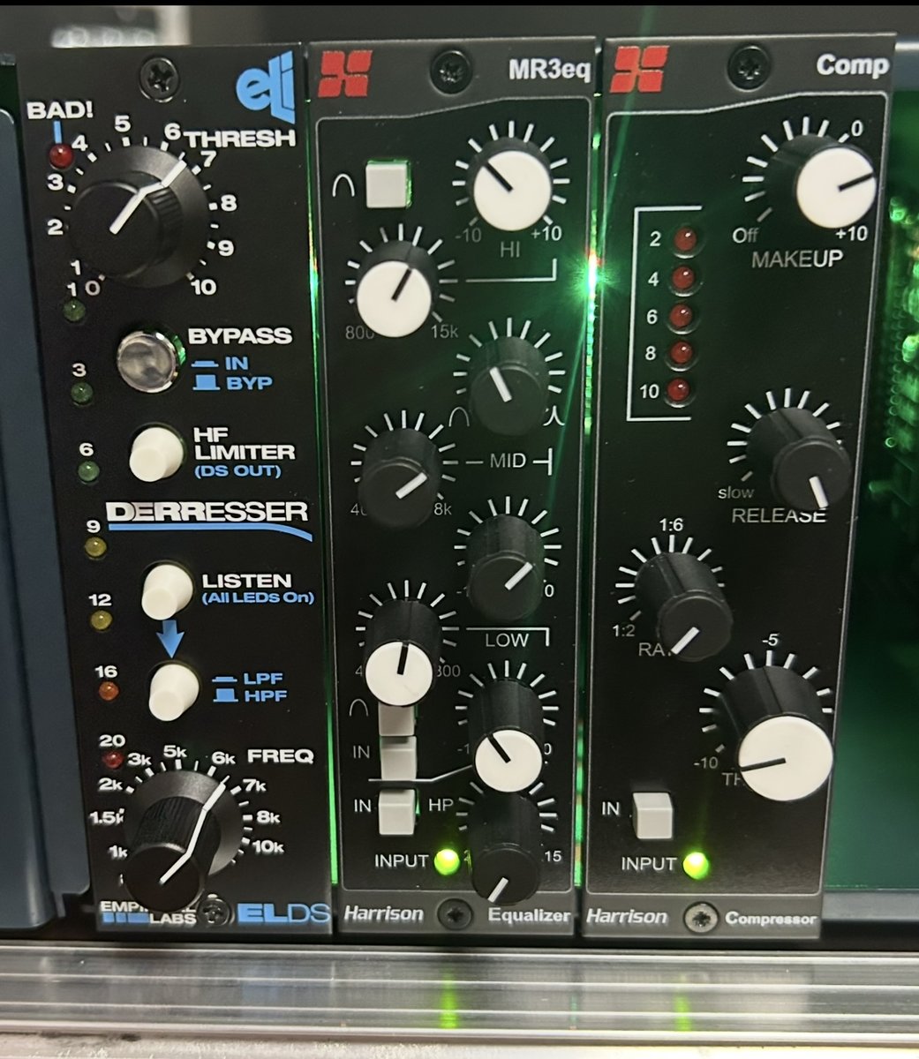The height and width of the screenshot is (1059, 919).
Task: Click the LOW band label on the MR3eq
Action: coord(506,638)
